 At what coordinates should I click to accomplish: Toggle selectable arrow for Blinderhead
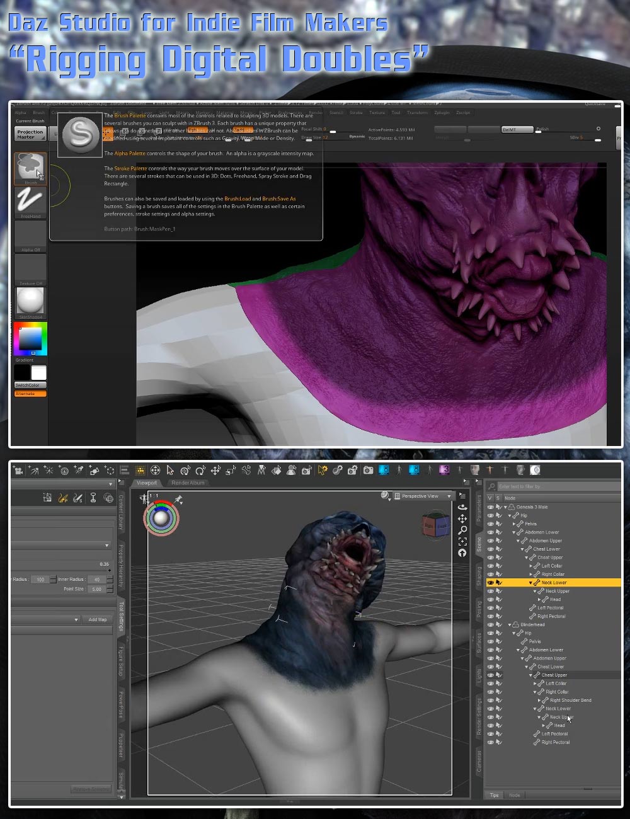coord(499,624)
